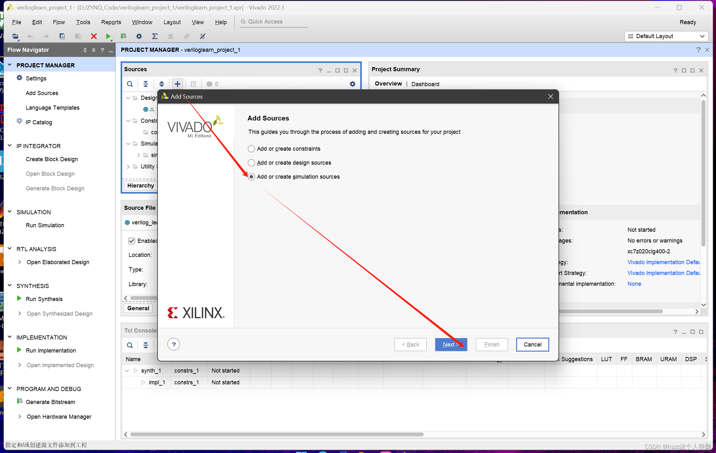Click the plus Add Sources icon

[178, 84]
